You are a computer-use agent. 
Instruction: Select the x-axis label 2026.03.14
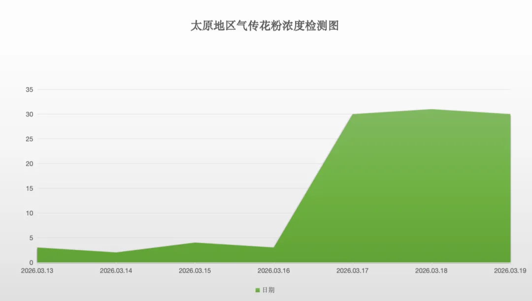pyautogui.click(x=116, y=271)
